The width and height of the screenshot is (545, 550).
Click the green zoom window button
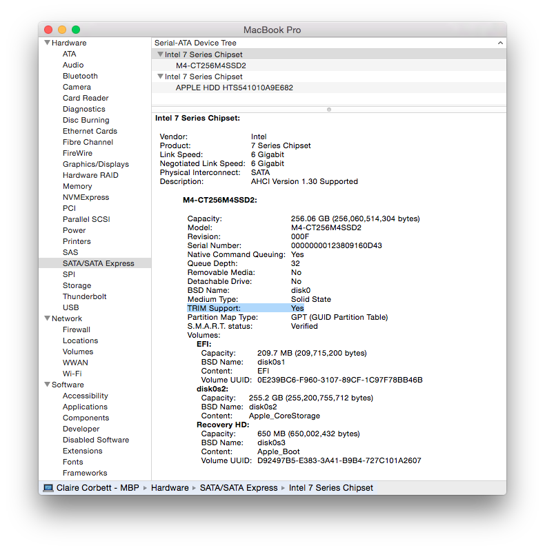76,30
